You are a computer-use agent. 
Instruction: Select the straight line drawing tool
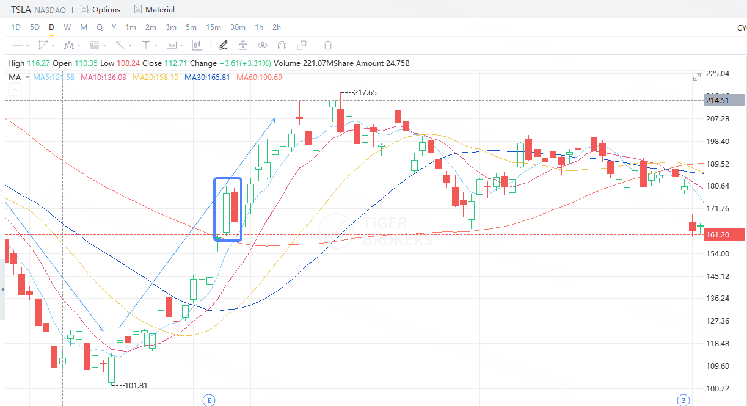[17, 45]
